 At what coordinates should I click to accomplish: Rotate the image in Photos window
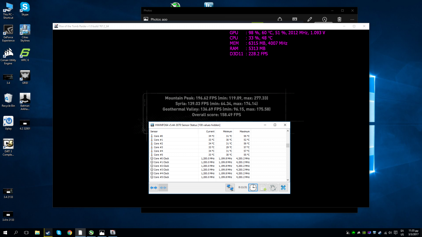(325, 20)
